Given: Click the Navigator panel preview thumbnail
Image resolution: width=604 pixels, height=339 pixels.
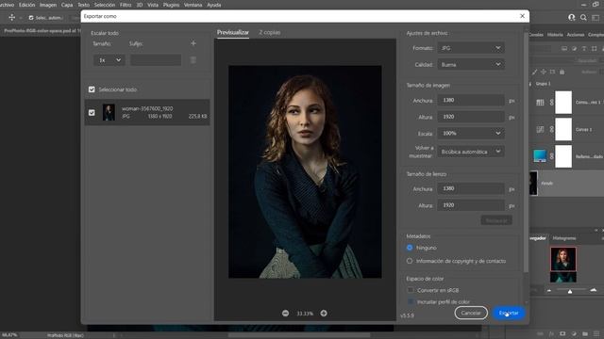Looking at the screenshot, I should [563, 265].
